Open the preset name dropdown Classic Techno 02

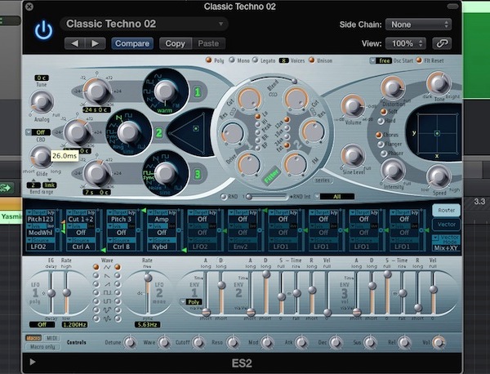tap(144, 24)
